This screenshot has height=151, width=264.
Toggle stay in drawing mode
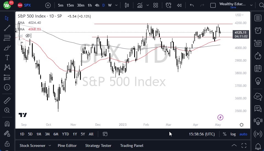(7, 133)
